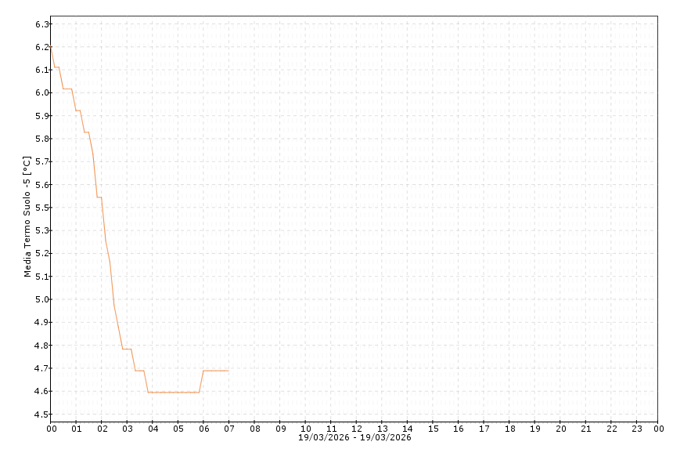Click the 15 hour label on the x-axis
Viewport: 673px width, 449px height.
(x=433, y=429)
